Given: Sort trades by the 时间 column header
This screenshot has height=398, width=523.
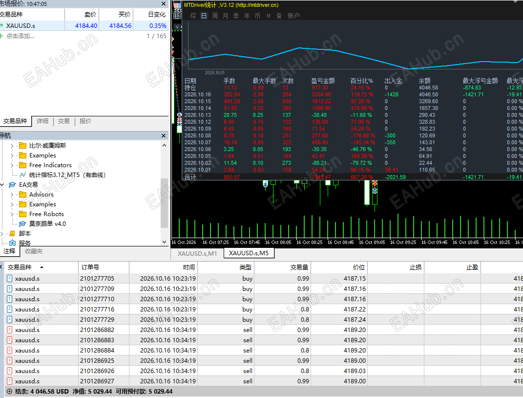Looking at the screenshot, I should (164, 267).
